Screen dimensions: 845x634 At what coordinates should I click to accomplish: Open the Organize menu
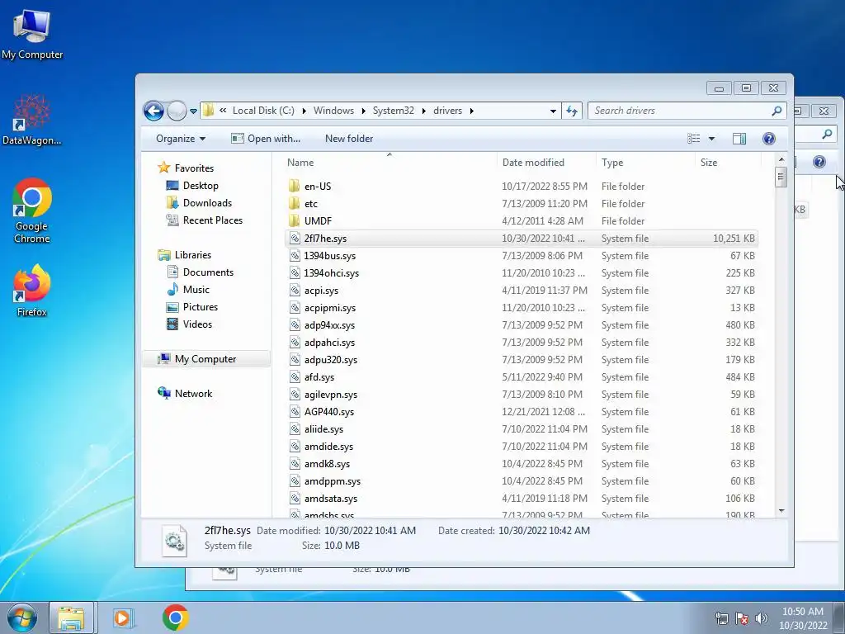(181, 139)
